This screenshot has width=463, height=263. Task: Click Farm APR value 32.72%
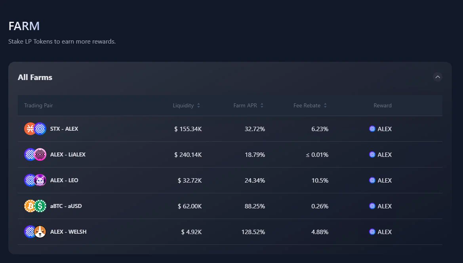[255, 129]
